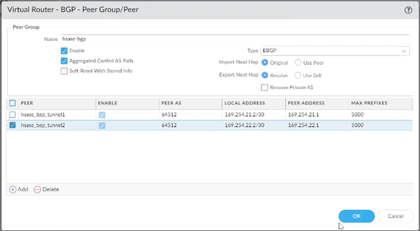Screen dimensions: 420x231
Task: Choose Use Peer for Import Next Hop
Action: point(298,63)
